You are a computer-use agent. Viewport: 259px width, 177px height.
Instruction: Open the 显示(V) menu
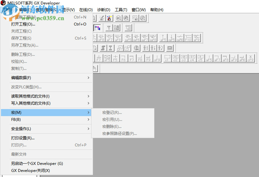(x=68, y=10)
